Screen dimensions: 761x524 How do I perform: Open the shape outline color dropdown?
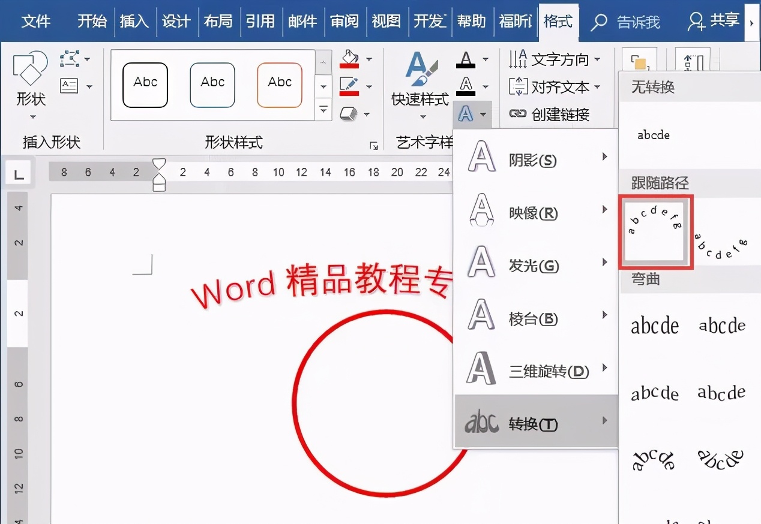coord(369,87)
